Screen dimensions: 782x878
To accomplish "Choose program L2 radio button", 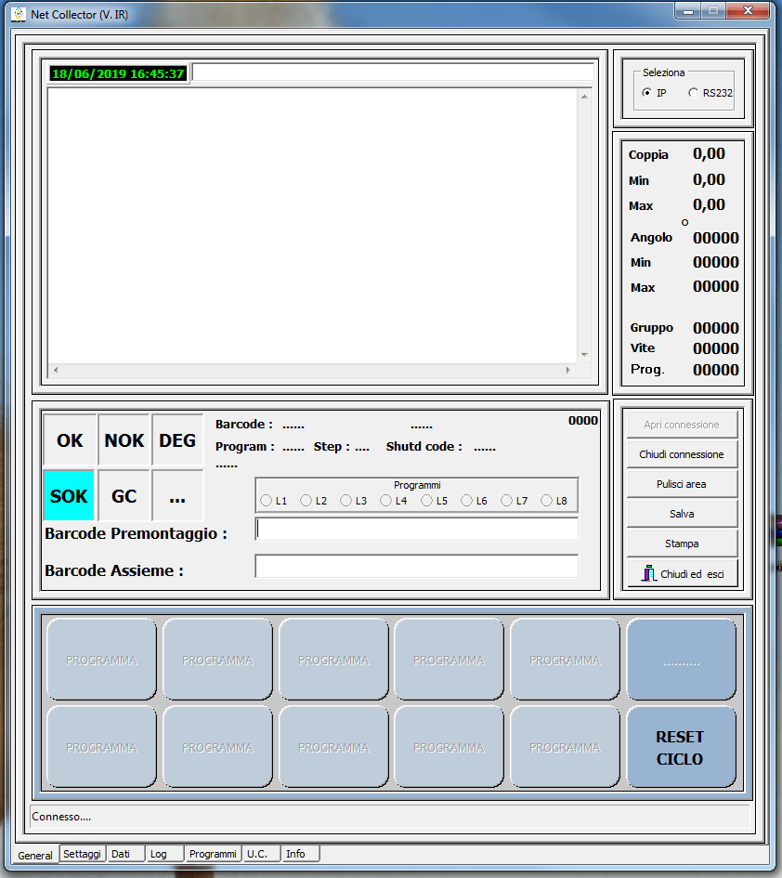I will click(x=306, y=500).
